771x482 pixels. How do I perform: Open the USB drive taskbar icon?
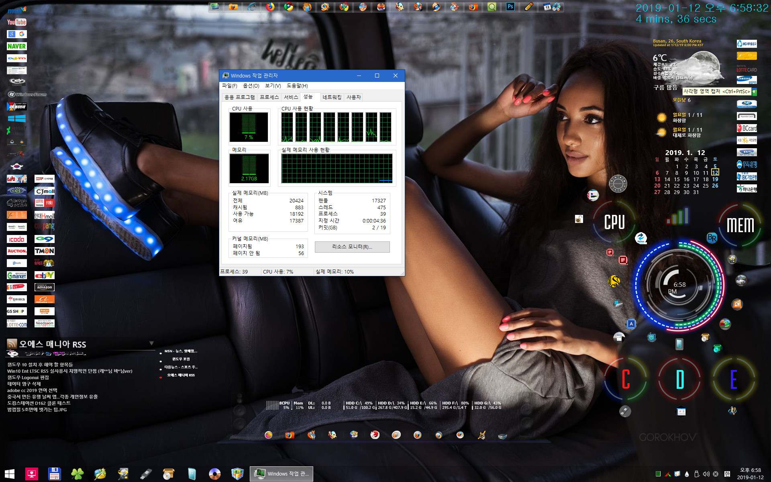pyautogui.click(x=146, y=474)
